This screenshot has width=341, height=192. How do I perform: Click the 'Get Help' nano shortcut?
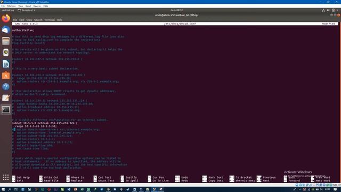coord(21,178)
